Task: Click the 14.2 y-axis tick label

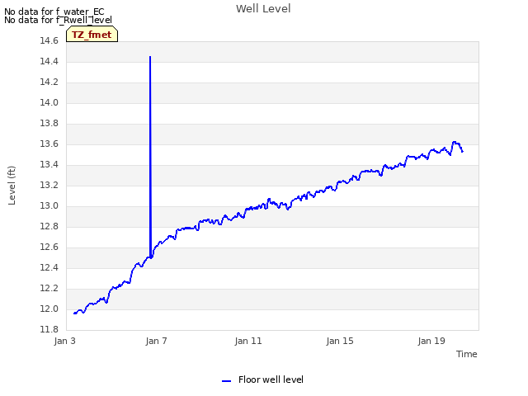Action: (x=49, y=82)
